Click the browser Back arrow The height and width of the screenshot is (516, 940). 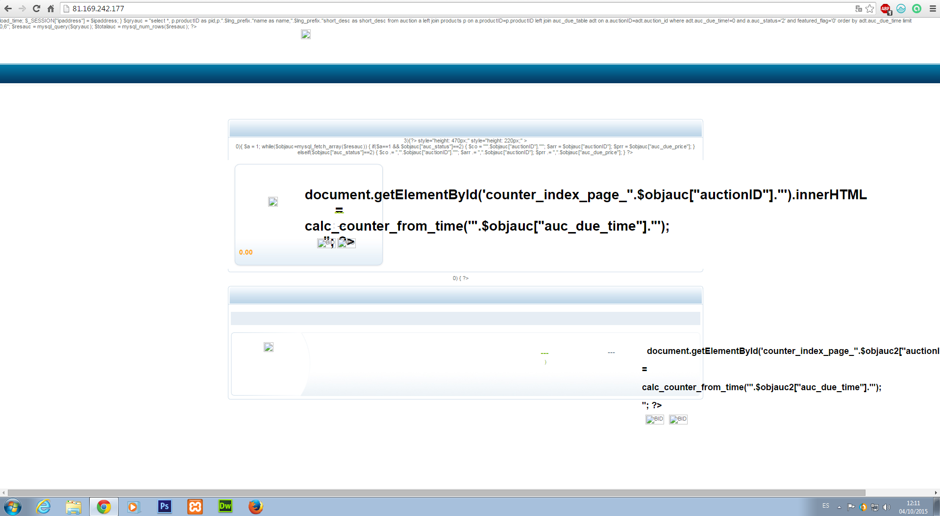[x=8, y=8]
